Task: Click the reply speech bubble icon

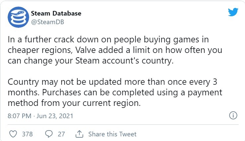Action: [49, 134]
